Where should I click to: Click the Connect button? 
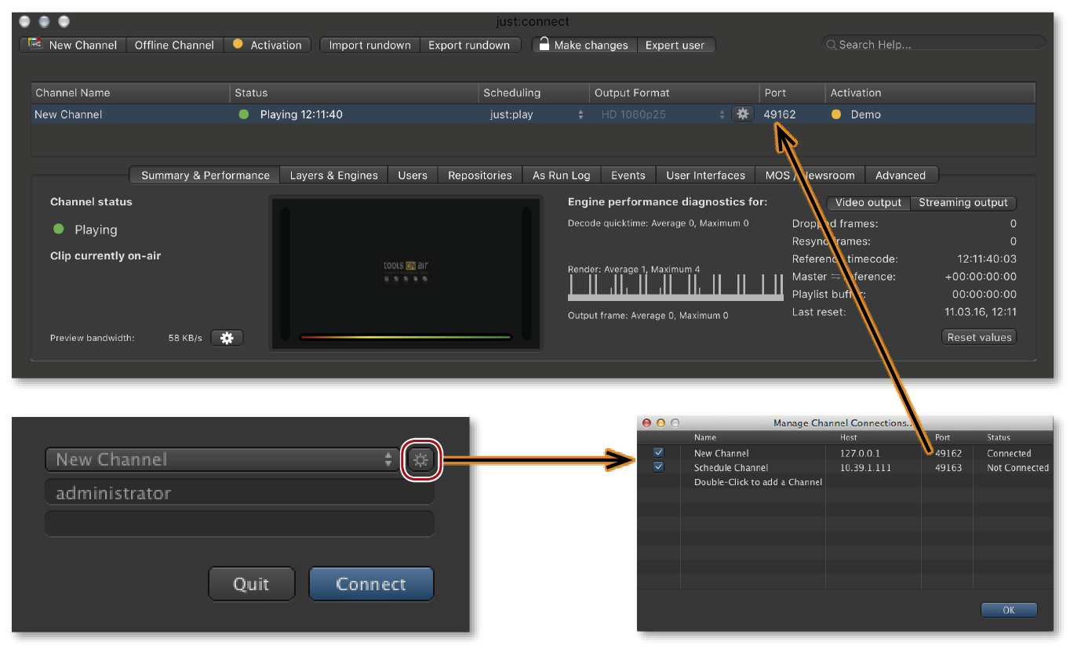pyautogui.click(x=371, y=584)
